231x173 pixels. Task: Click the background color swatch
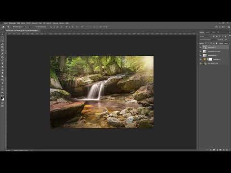[x=3, y=99]
